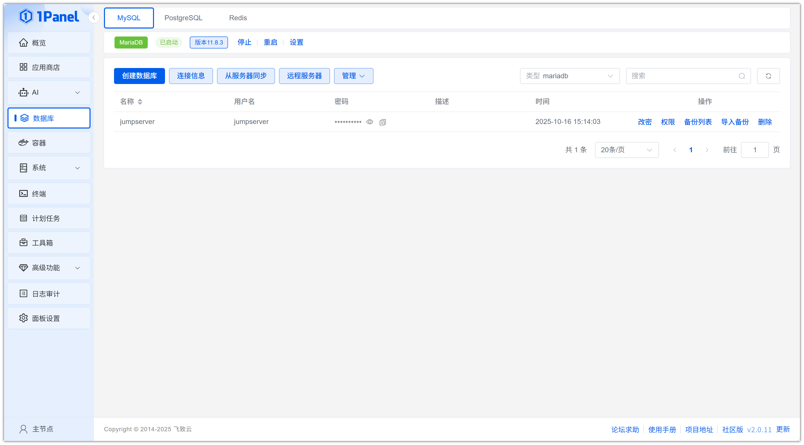
Task: Sort the table by name column
Action: click(139, 101)
